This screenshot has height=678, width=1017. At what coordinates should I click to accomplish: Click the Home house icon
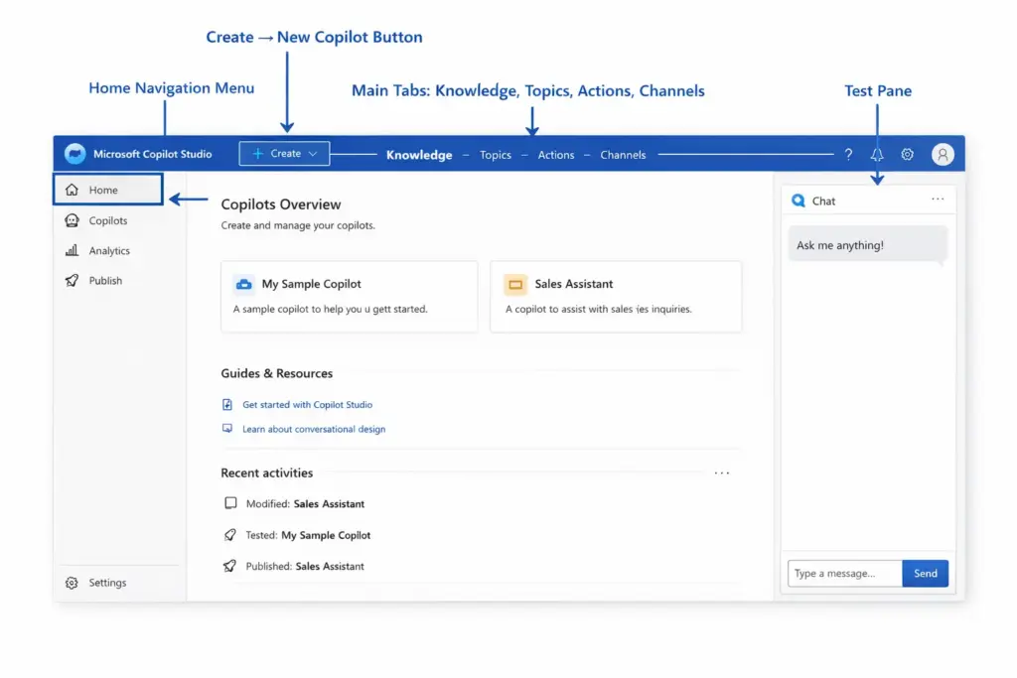[x=72, y=190]
